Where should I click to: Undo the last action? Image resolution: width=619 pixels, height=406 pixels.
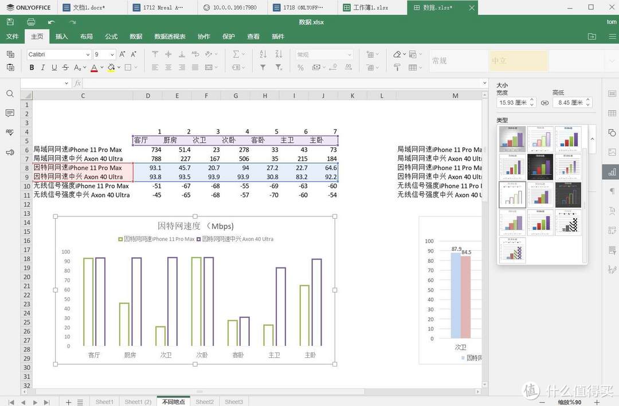click(52, 22)
